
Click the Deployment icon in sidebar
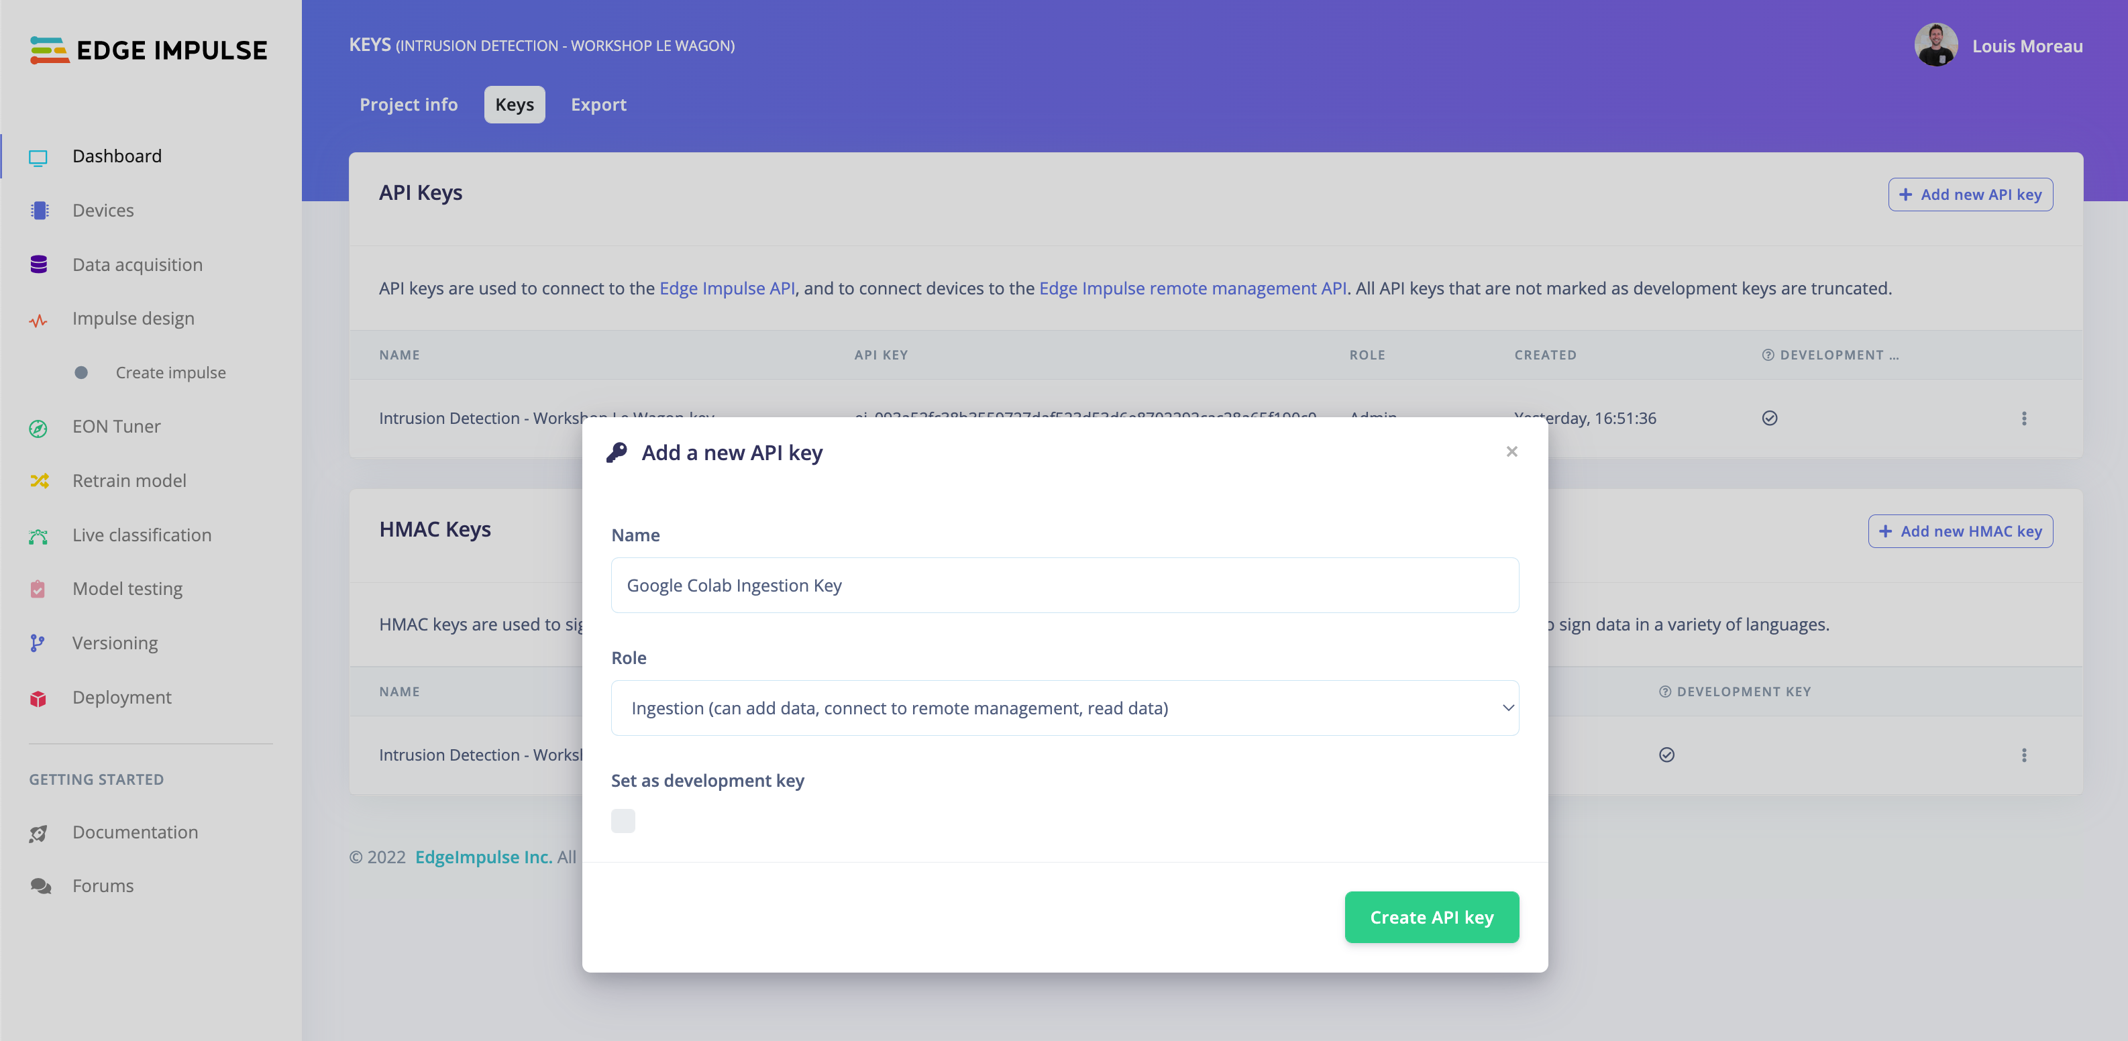pos(38,698)
